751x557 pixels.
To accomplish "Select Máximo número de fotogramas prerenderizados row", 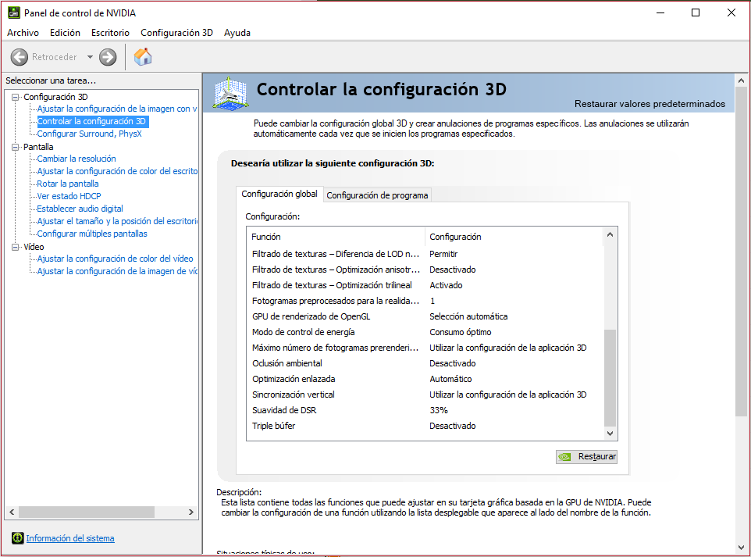I will (x=425, y=348).
